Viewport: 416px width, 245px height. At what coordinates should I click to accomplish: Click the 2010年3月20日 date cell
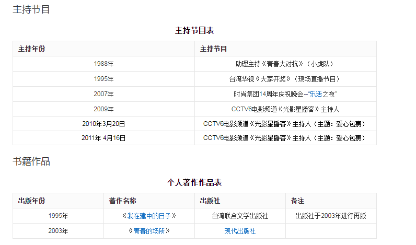coord(103,124)
